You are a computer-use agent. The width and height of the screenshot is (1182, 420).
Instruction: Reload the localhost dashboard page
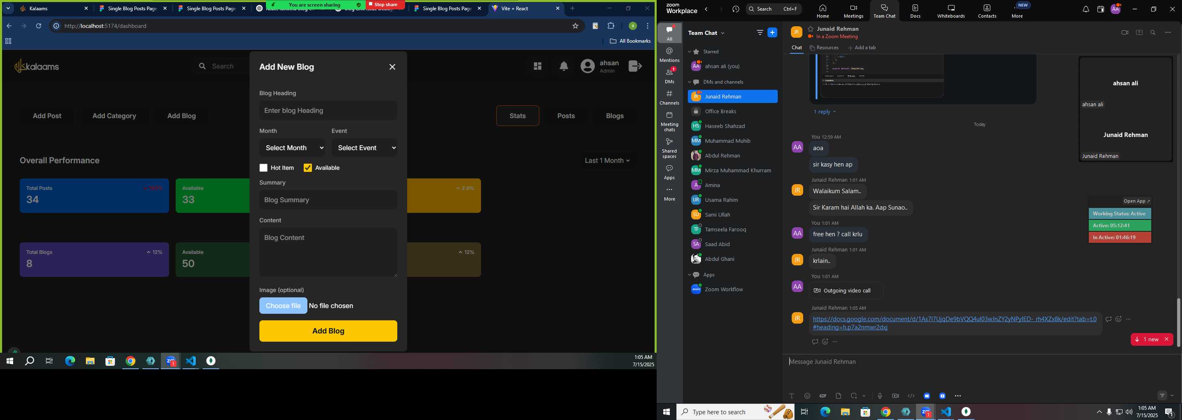[39, 26]
